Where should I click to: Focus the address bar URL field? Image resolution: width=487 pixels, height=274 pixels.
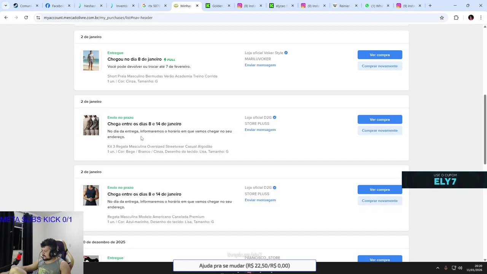pyautogui.click(x=239, y=18)
